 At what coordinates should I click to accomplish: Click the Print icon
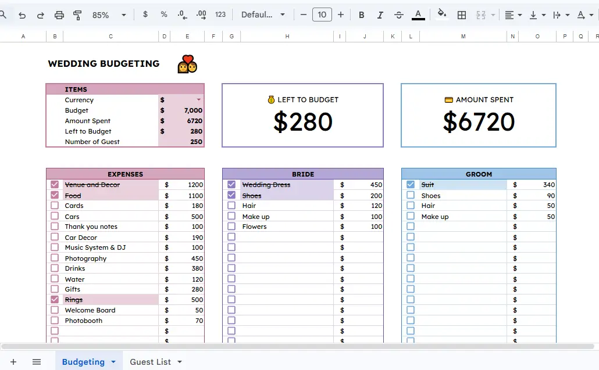point(59,15)
